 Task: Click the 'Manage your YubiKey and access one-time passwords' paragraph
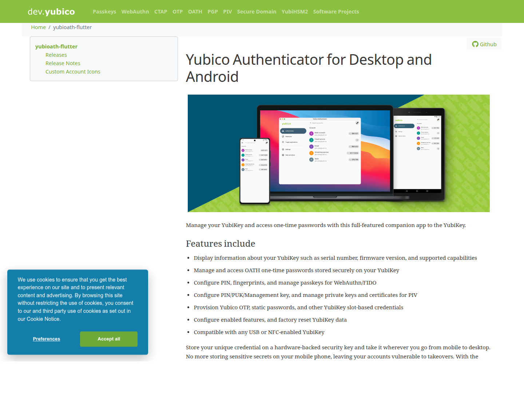326,225
